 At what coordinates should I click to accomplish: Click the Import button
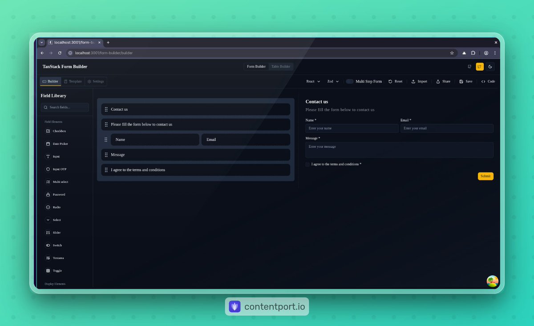(419, 81)
